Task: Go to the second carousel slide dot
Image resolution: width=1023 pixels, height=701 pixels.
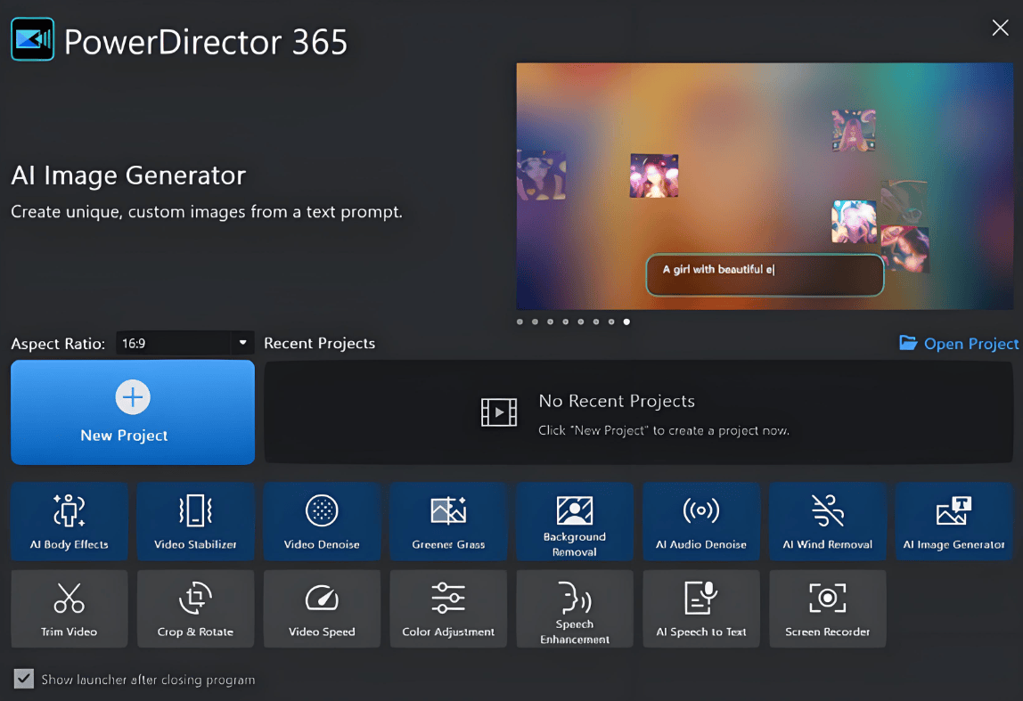Action: [535, 322]
